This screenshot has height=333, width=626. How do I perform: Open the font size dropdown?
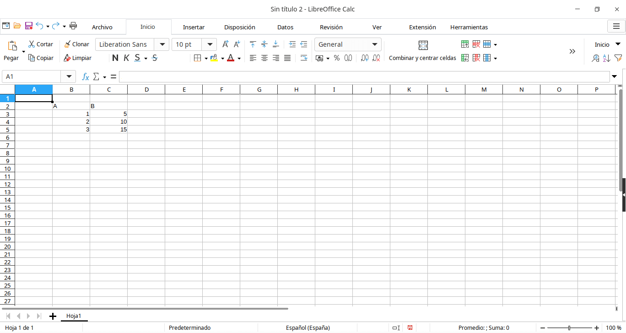[210, 44]
